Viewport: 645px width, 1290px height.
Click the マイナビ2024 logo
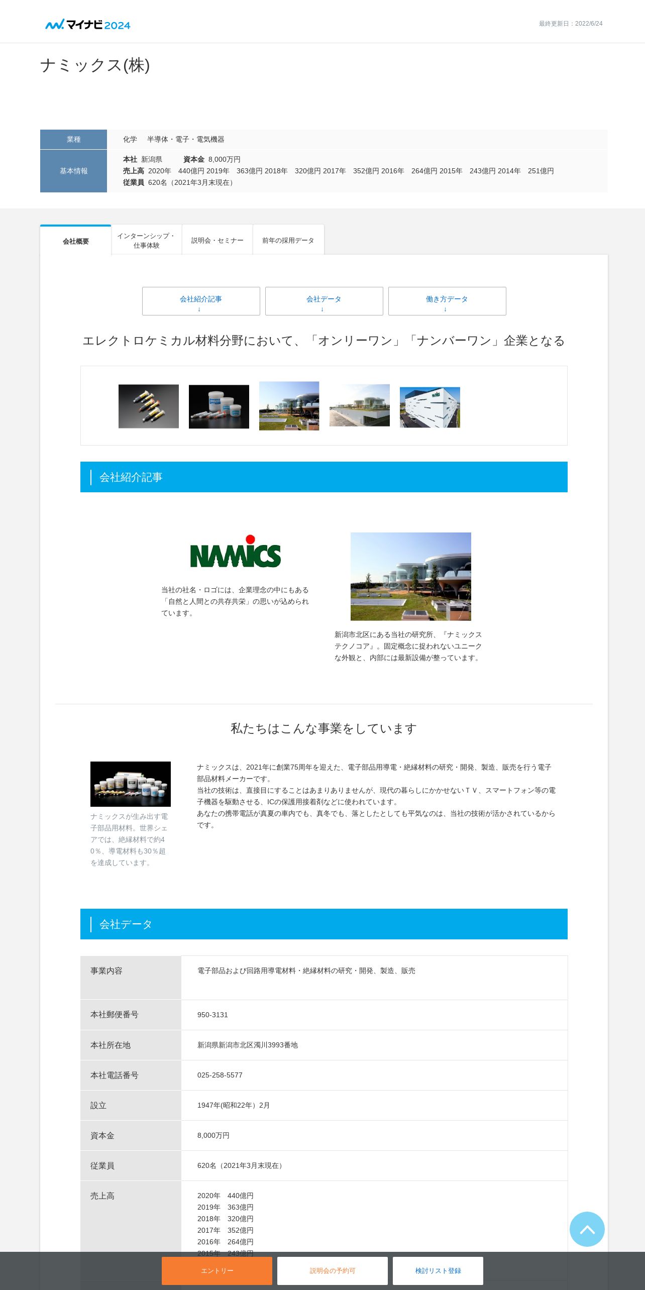(88, 25)
